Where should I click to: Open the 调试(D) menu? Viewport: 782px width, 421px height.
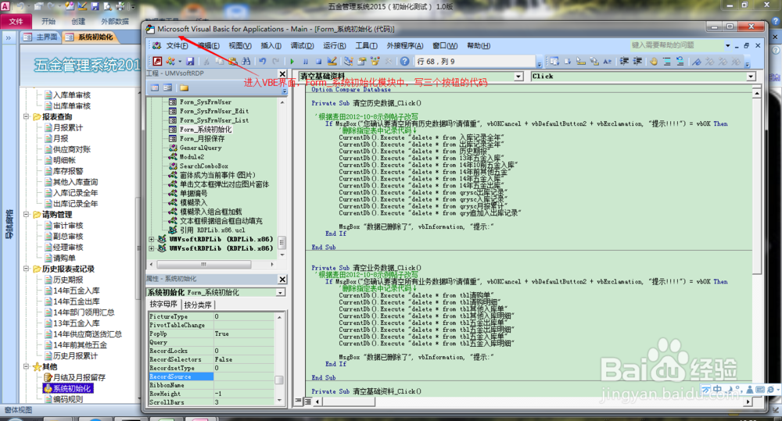(x=302, y=46)
